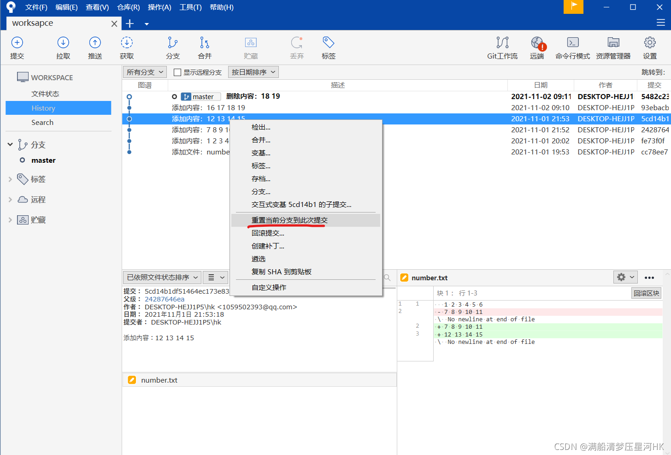Image resolution: width=671 pixels, height=455 pixels.
Task: Open Custom actions (自定义操作) in context menu
Action: 306,287
